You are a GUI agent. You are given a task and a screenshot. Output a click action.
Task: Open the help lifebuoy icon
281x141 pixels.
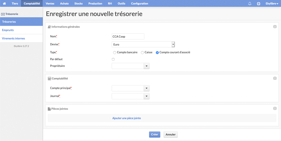coord(259,3)
